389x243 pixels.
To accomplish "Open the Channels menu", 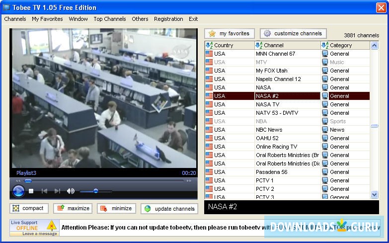I will tap(15, 19).
